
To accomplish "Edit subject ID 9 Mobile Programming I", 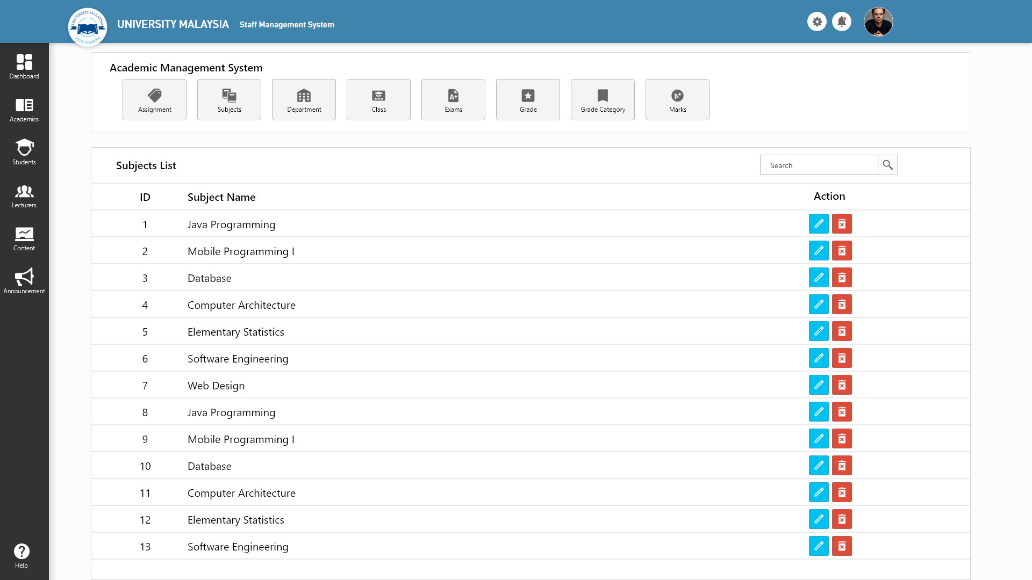I will pos(819,439).
